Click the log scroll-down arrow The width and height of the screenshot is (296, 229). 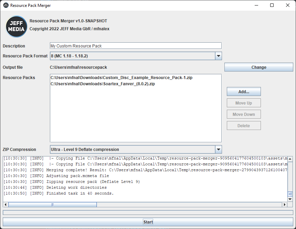290,199
